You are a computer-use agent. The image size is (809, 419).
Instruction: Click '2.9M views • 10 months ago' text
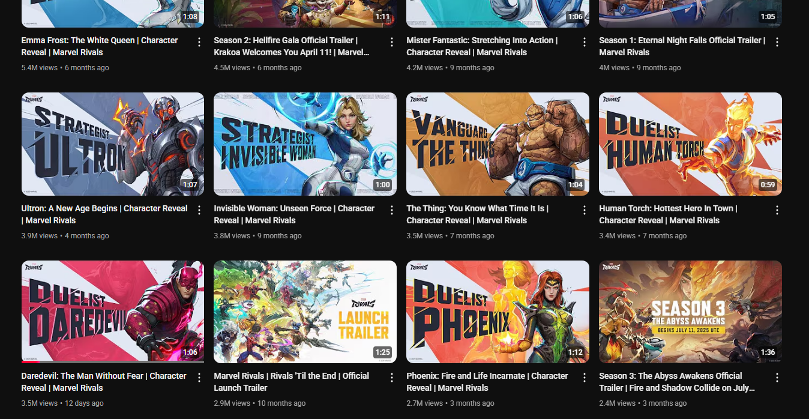260,403
